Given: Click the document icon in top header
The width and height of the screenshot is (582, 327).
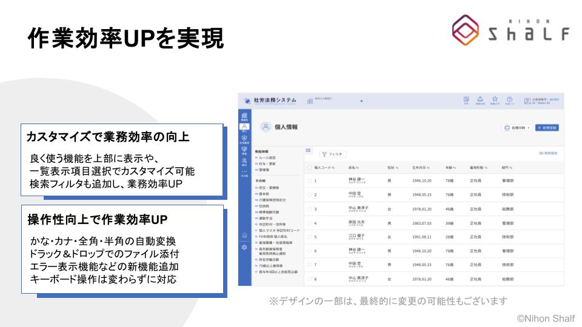Looking at the screenshot, I should 466,99.
